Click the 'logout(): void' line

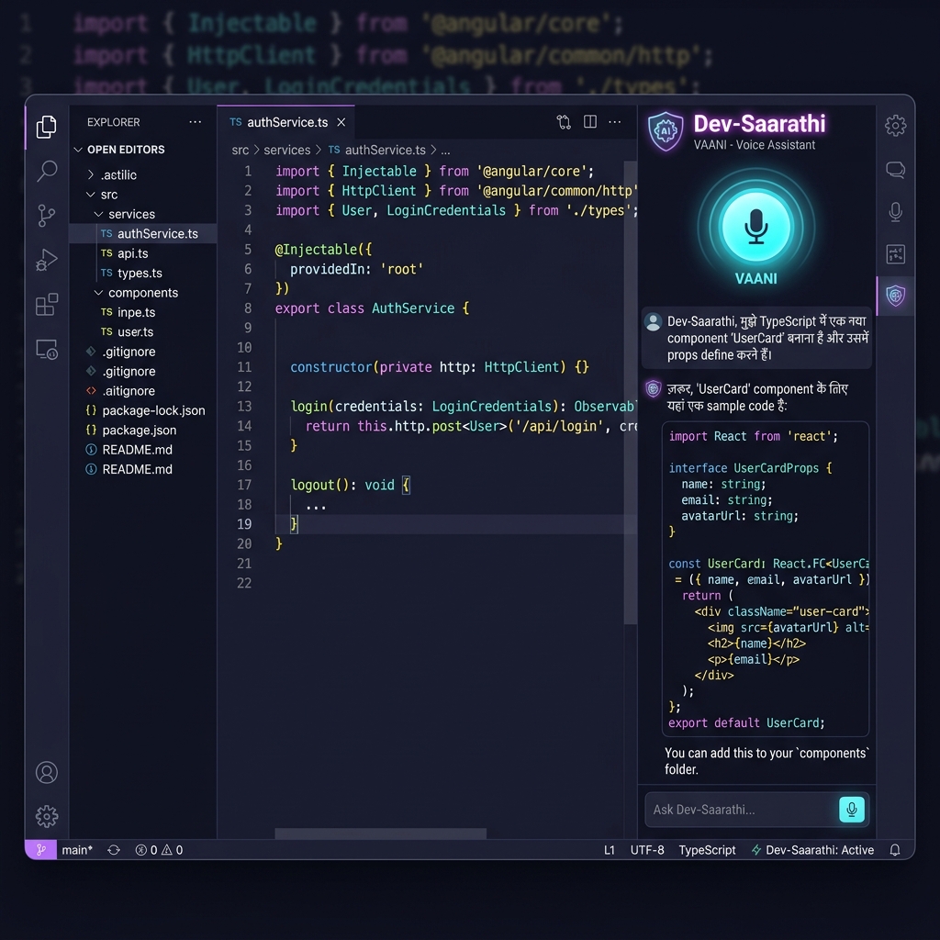(x=350, y=485)
